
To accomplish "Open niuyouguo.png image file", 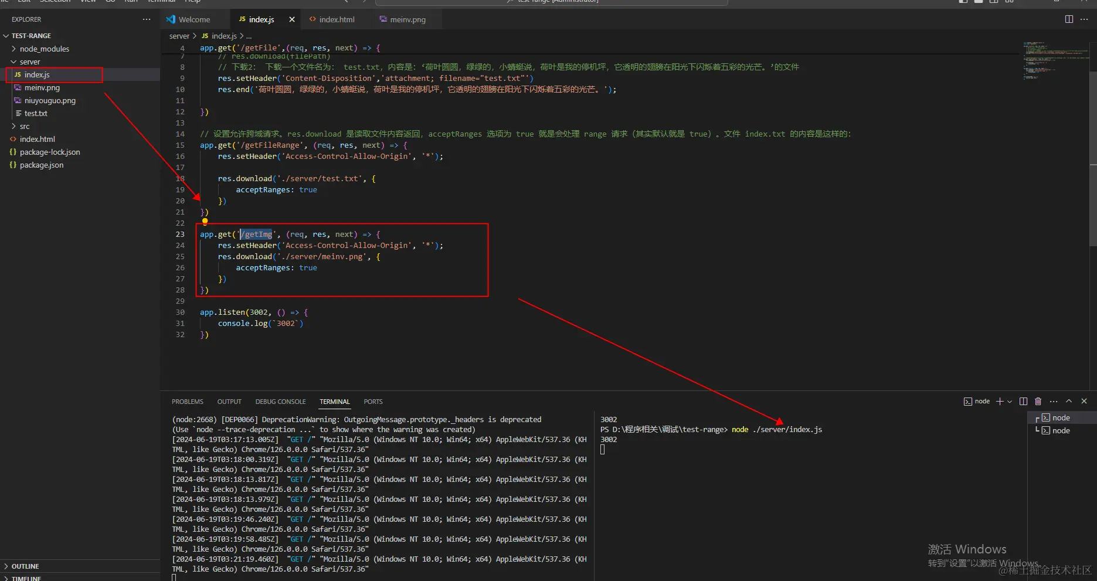I will point(50,100).
